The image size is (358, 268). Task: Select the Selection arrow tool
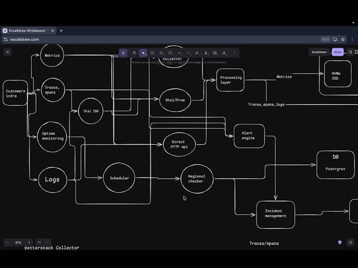click(x=143, y=53)
